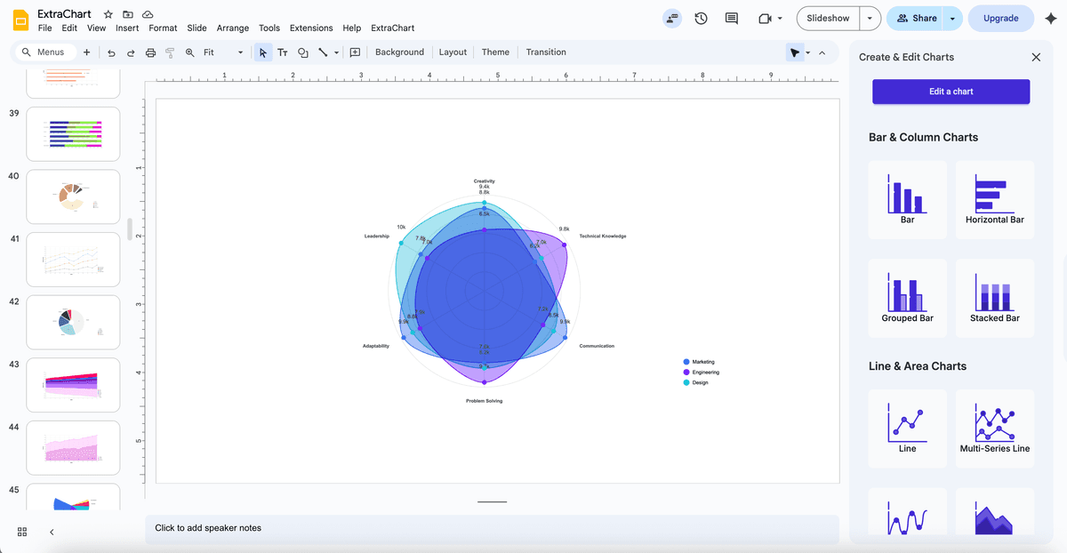Choose the text box tool
This screenshot has height=553, width=1067.
283,52
